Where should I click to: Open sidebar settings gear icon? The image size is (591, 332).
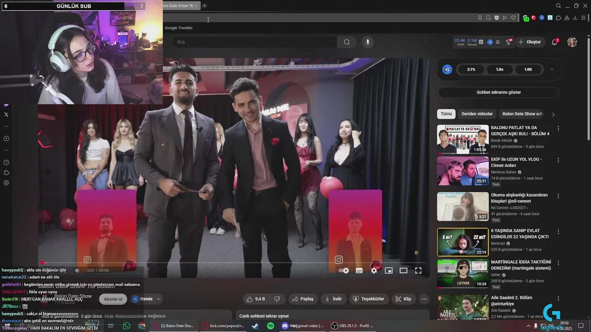[6, 183]
